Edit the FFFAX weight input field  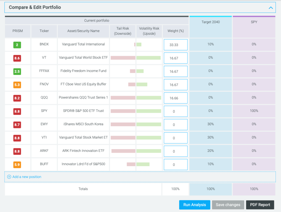(x=176, y=71)
